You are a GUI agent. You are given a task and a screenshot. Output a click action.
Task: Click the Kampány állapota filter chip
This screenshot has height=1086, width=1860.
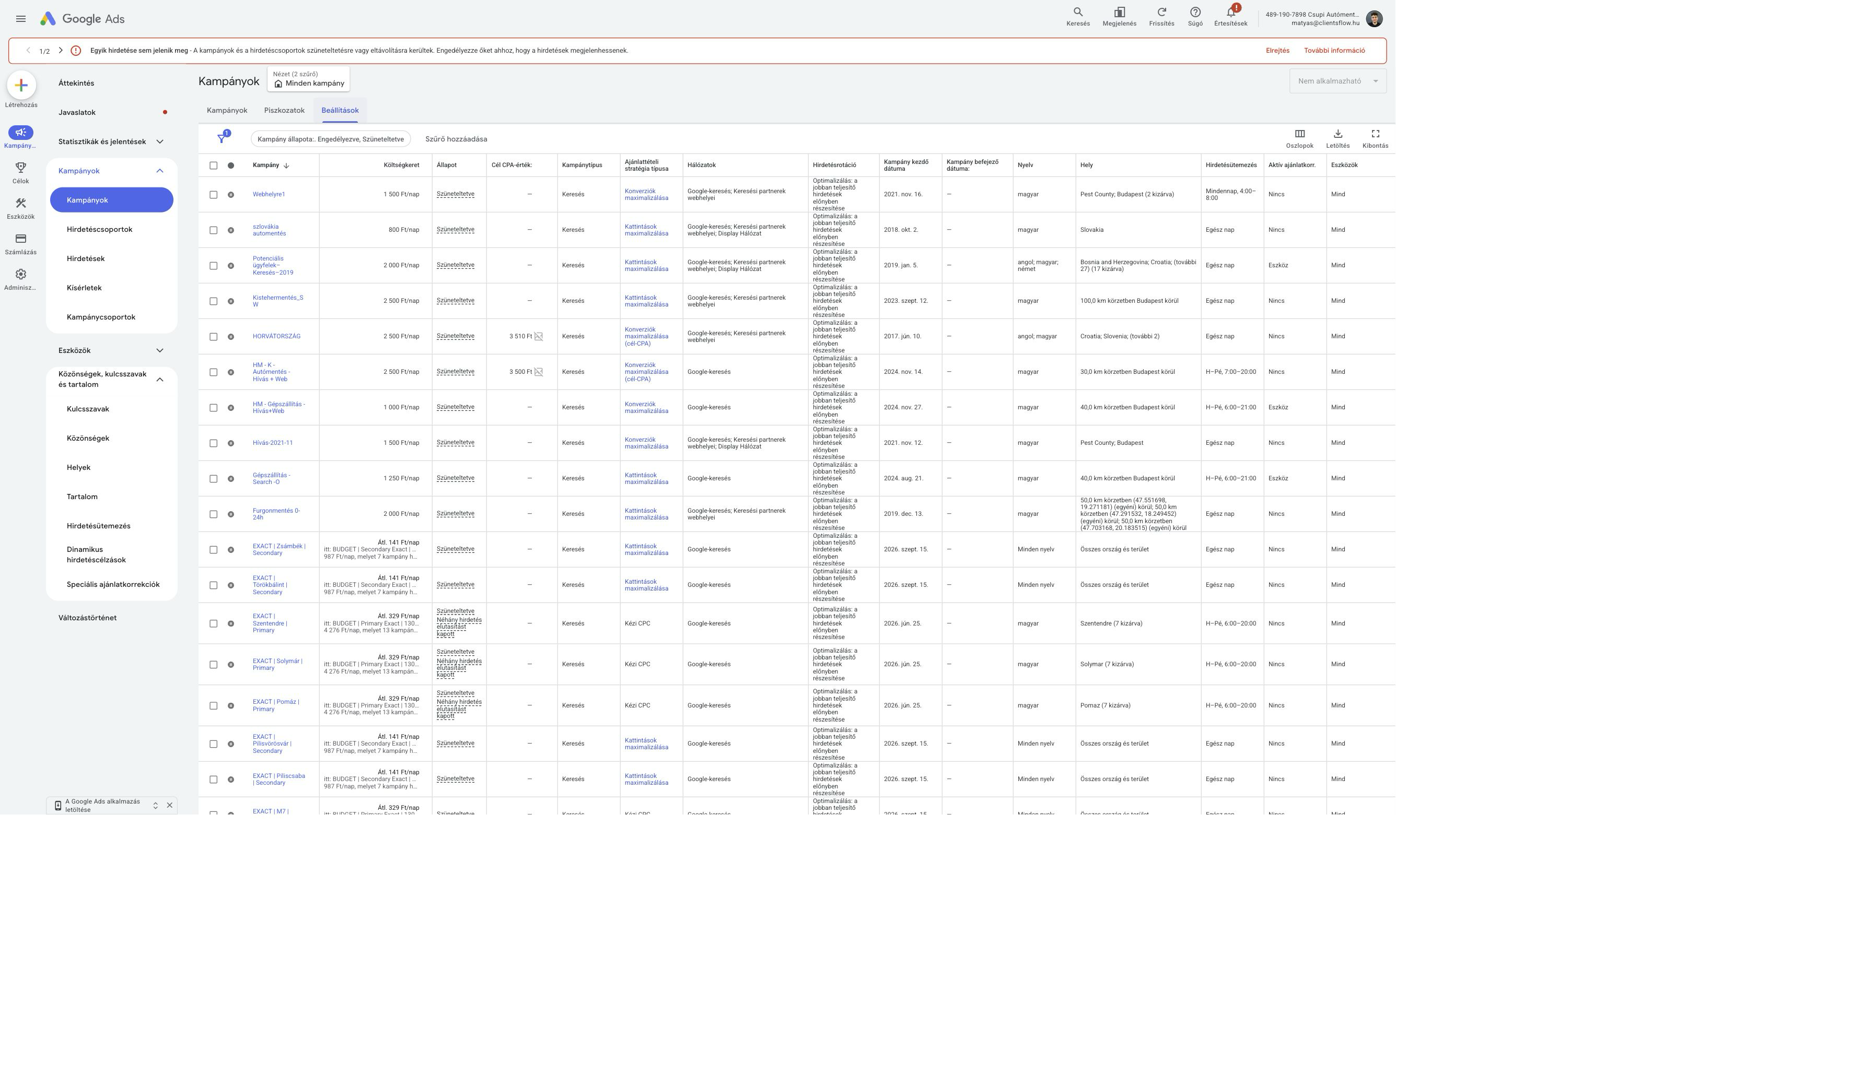[331, 139]
